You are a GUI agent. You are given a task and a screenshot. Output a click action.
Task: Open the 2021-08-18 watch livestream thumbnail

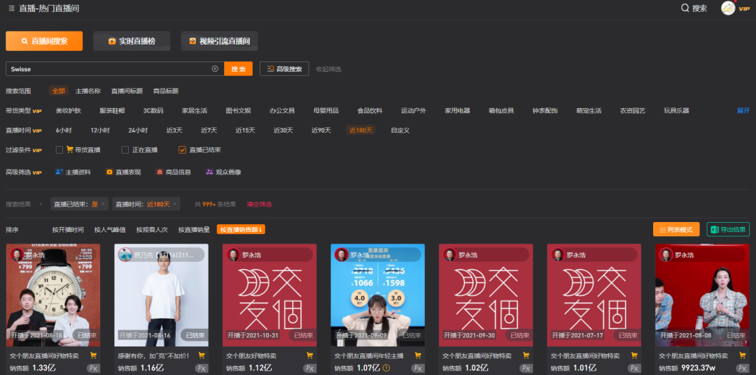53,295
